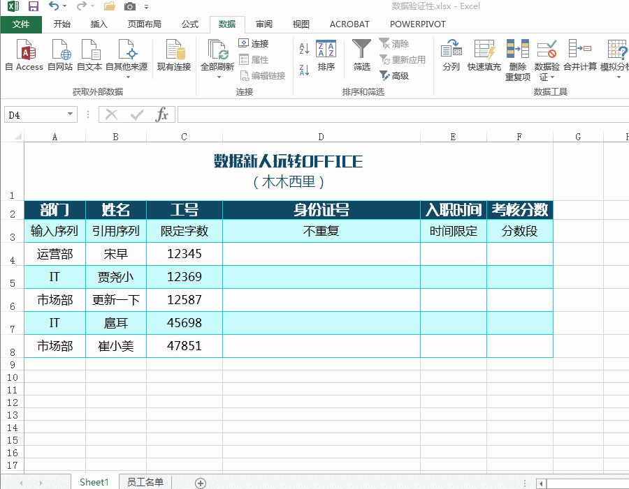Click the Clear filter (清除) button

point(394,43)
